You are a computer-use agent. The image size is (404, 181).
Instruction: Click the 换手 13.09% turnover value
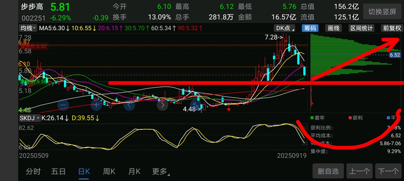click(160, 17)
